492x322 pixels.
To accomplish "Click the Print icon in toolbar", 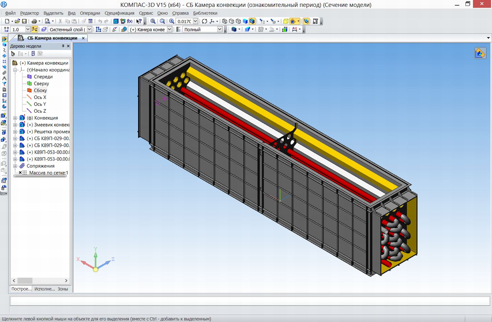I will pyautogui.click(x=34, y=21).
